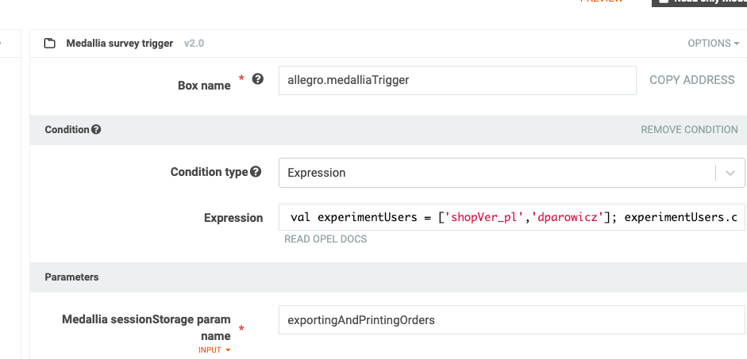
Task: Expand the Condition type Expression combo box
Action: (512, 173)
